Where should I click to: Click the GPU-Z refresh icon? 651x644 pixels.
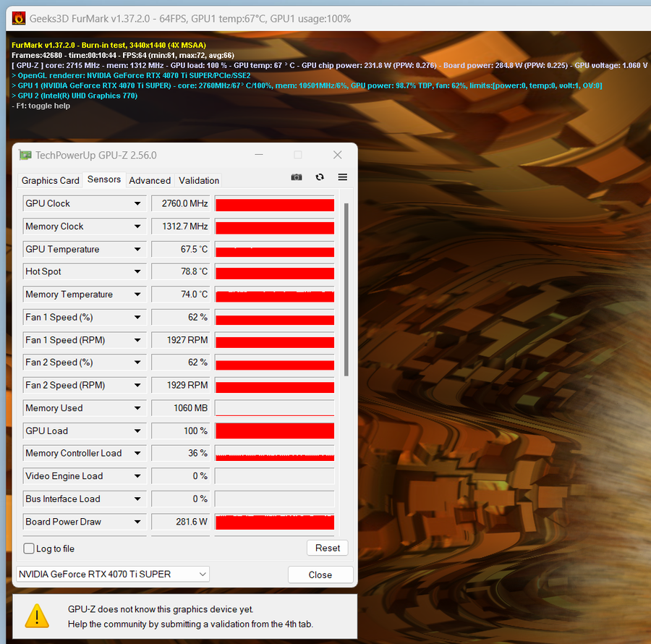click(320, 177)
